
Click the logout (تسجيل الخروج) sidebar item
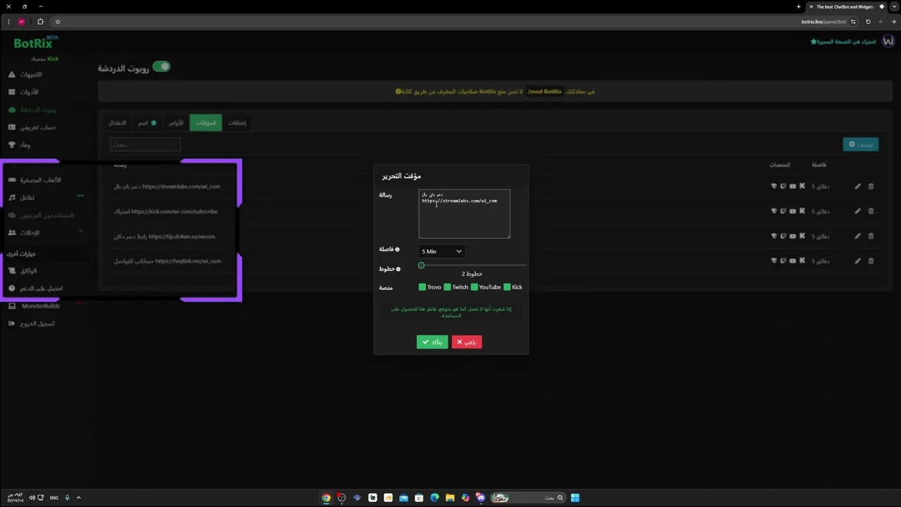(x=32, y=324)
